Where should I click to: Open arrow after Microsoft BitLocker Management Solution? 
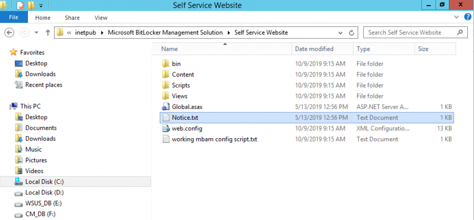pyautogui.click(x=228, y=33)
